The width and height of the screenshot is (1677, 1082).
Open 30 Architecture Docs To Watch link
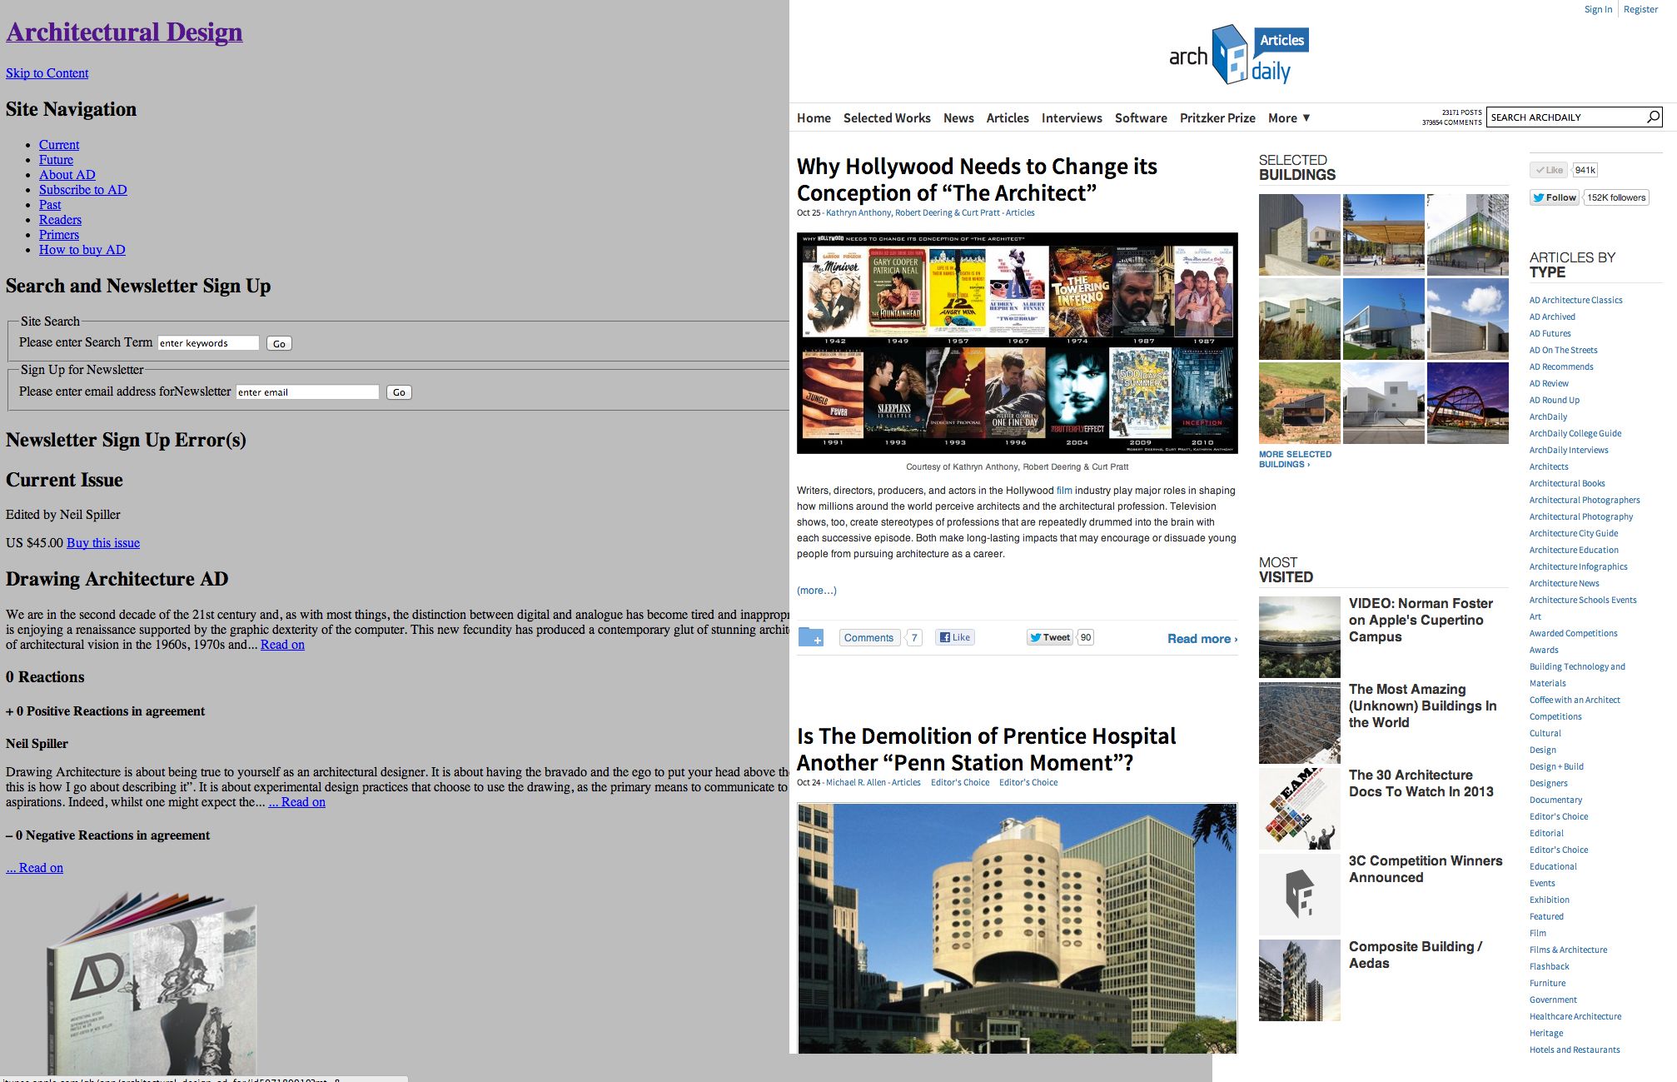point(1421,783)
